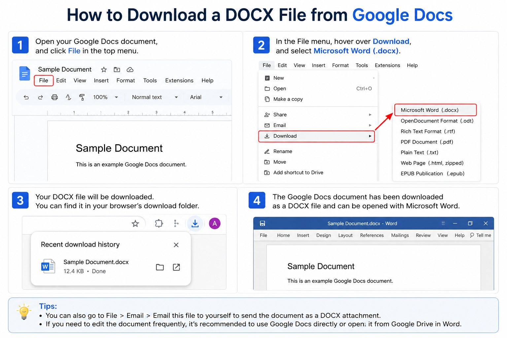
Task: Open the Mailings tab in Word
Action: (x=400, y=235)
